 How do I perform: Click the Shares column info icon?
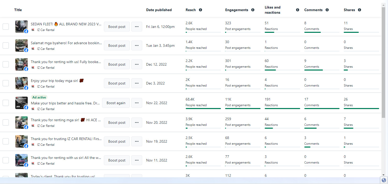(x=360, y=10)
